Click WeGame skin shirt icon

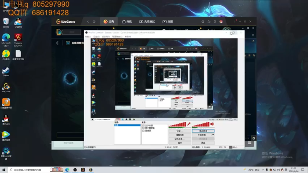203,22
